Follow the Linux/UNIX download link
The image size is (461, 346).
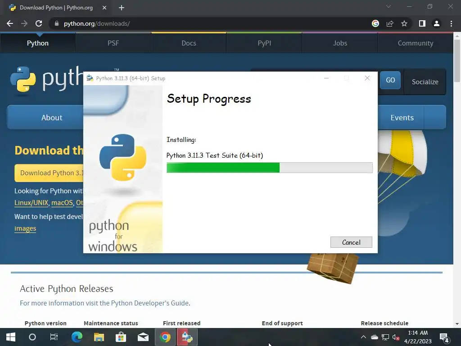(31, 203)
